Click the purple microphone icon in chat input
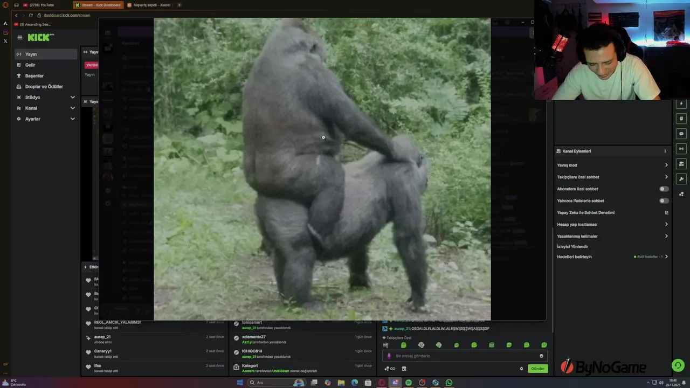 click(389, 356)
